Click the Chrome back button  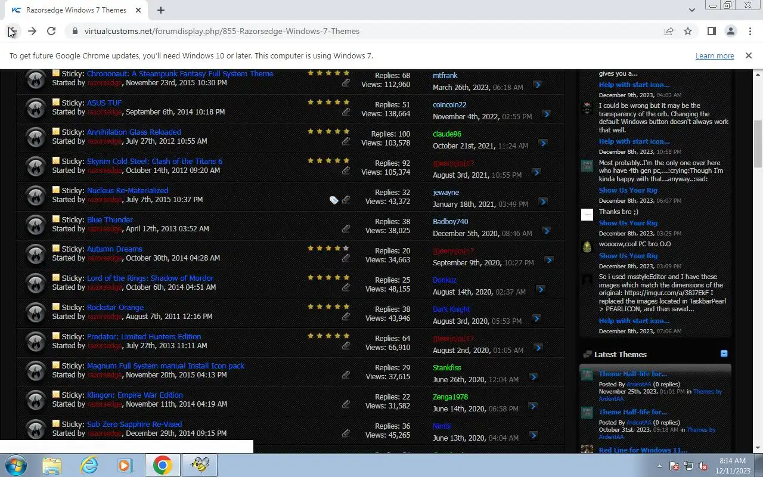click(x=13, y=31)
